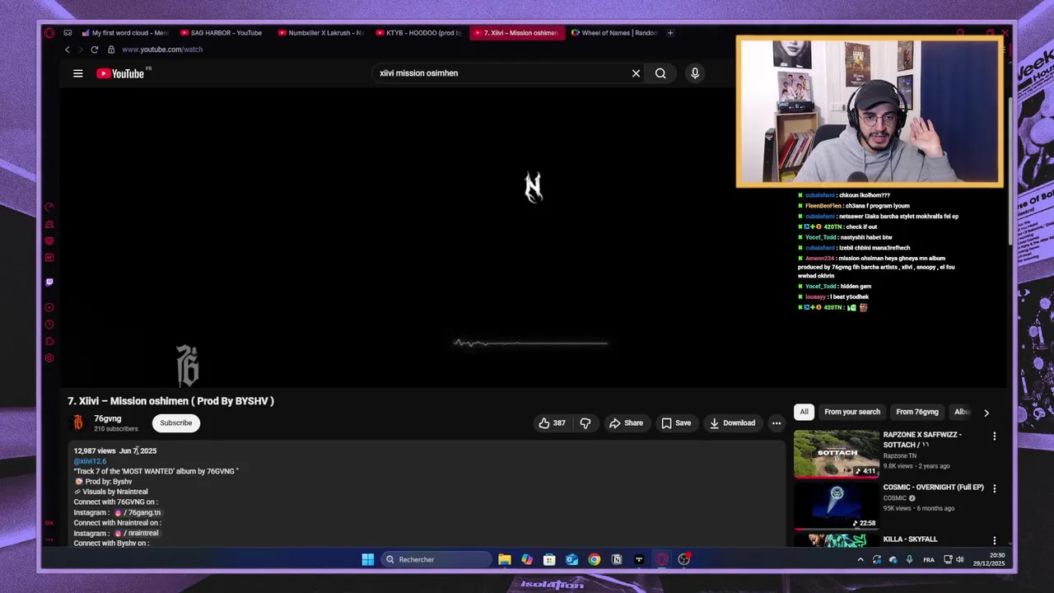This screenshot has height=593, width=1054.
Task: Switch to 'My first word cloud' tab
Action: click(x=124, y=33)
